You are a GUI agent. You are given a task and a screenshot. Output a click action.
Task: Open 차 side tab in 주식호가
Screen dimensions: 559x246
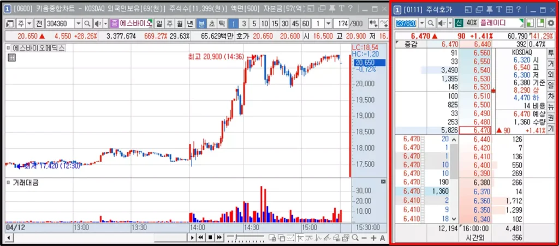point(551,96)
